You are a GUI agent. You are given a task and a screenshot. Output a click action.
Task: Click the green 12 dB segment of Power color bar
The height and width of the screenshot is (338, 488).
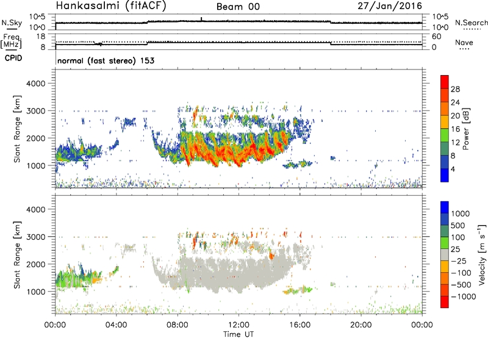click(x=445, y=135)
